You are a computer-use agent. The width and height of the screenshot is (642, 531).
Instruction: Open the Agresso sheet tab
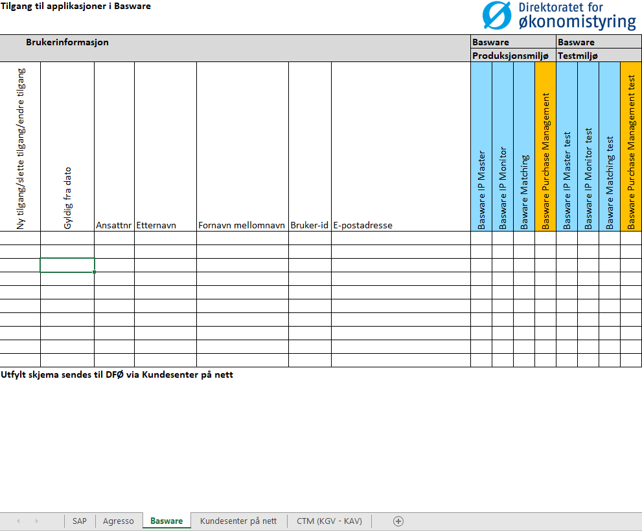coord(119,521)
